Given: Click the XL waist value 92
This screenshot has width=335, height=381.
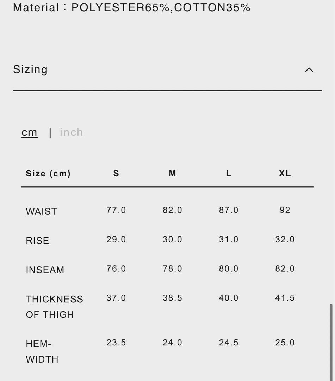Looking at the screenshot, I should point(285,210).
